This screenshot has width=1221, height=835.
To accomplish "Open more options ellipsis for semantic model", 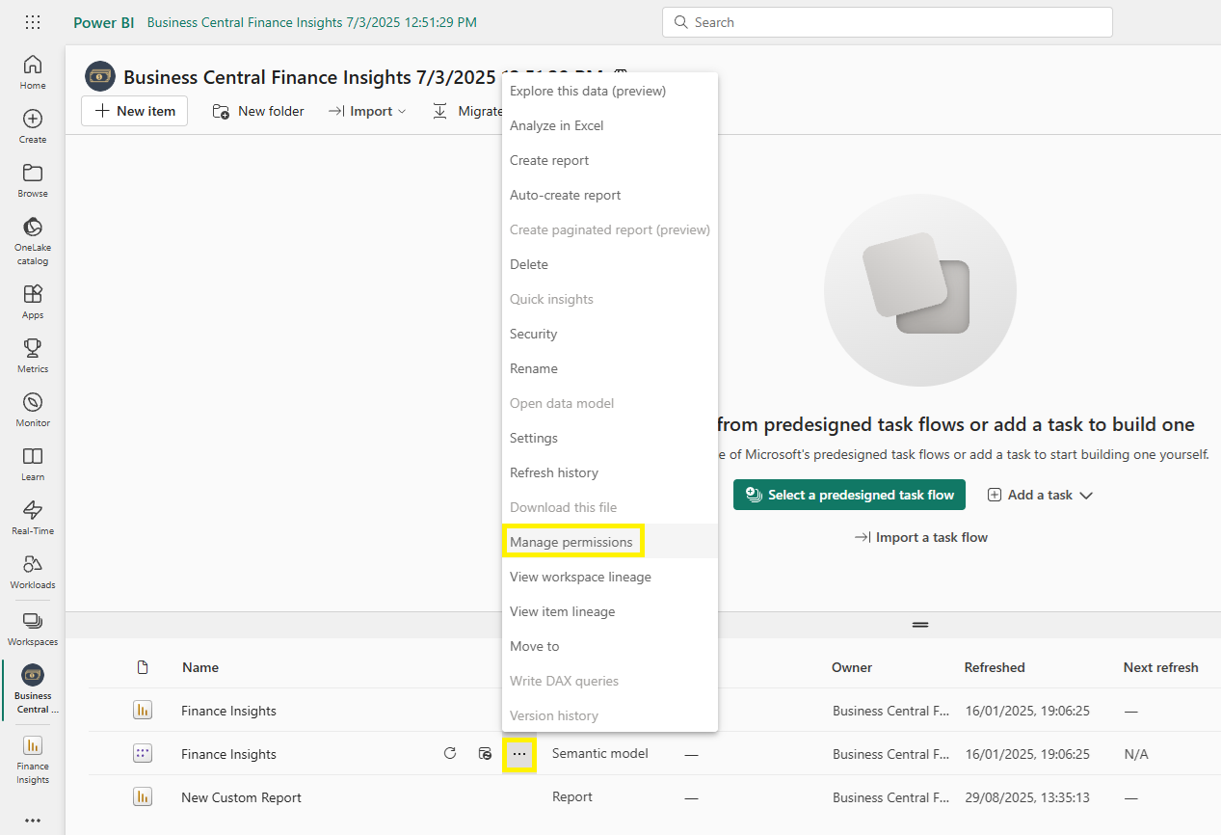I will tap(519, 754).
